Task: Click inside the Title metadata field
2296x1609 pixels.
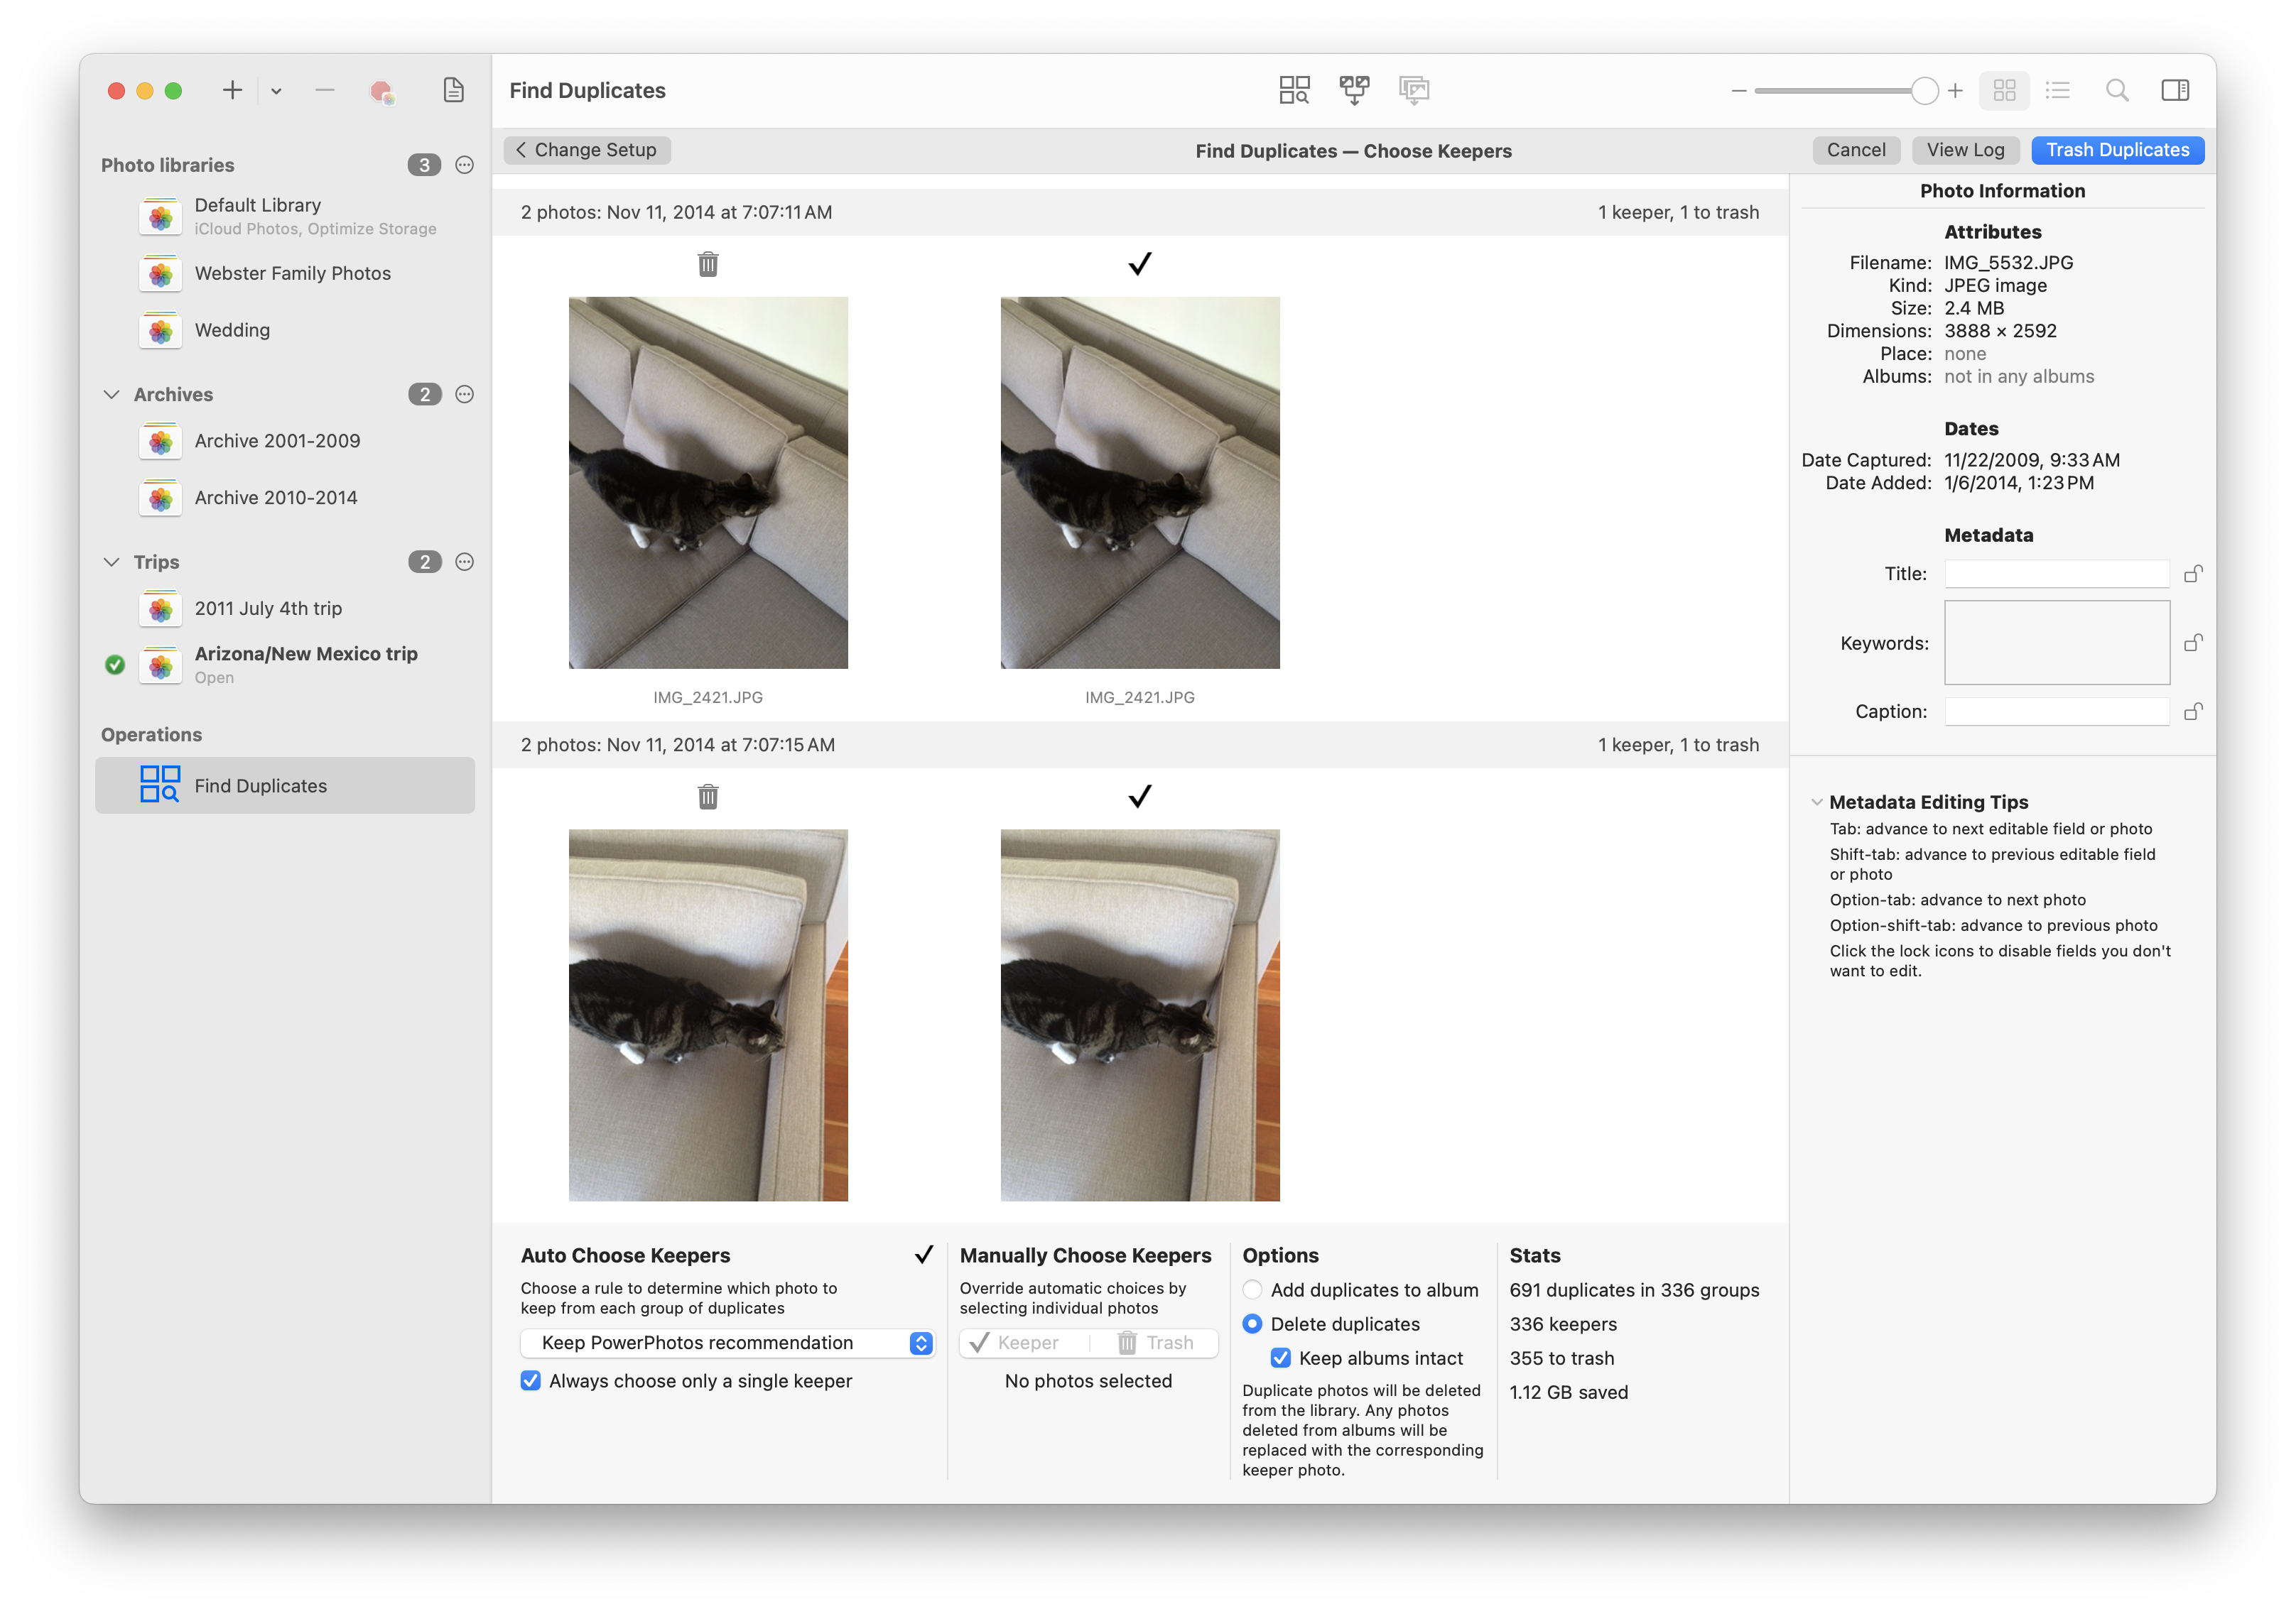Action: [2056, 572]
